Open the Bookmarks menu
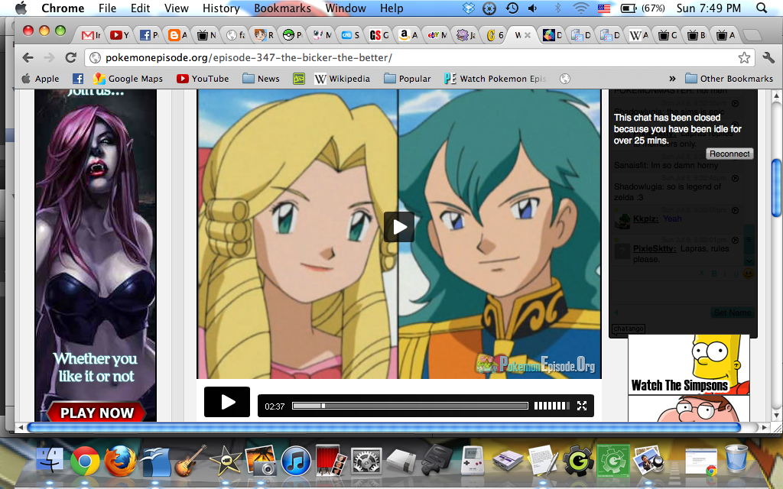 tap(282, 8)
